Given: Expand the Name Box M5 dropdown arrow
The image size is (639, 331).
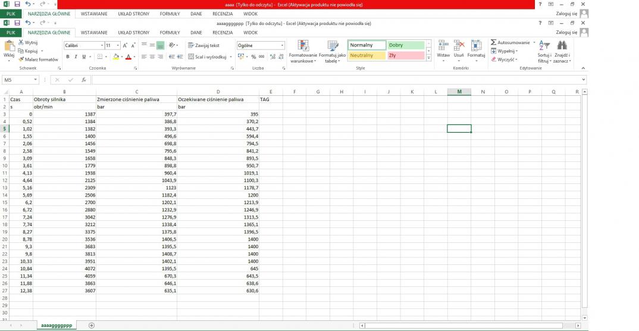Looking at the screenshot, I should [x=36, y=80].
